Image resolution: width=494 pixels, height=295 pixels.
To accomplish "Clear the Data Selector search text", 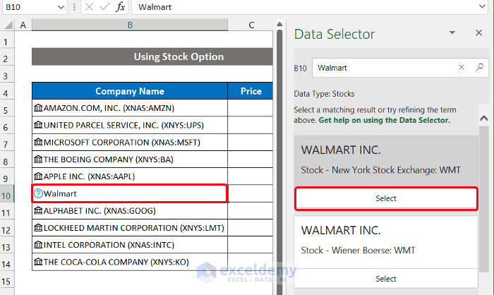I will [x=462, y=68].
